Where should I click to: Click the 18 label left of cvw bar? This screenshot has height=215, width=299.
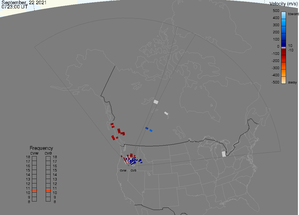(x=28, y=157)
